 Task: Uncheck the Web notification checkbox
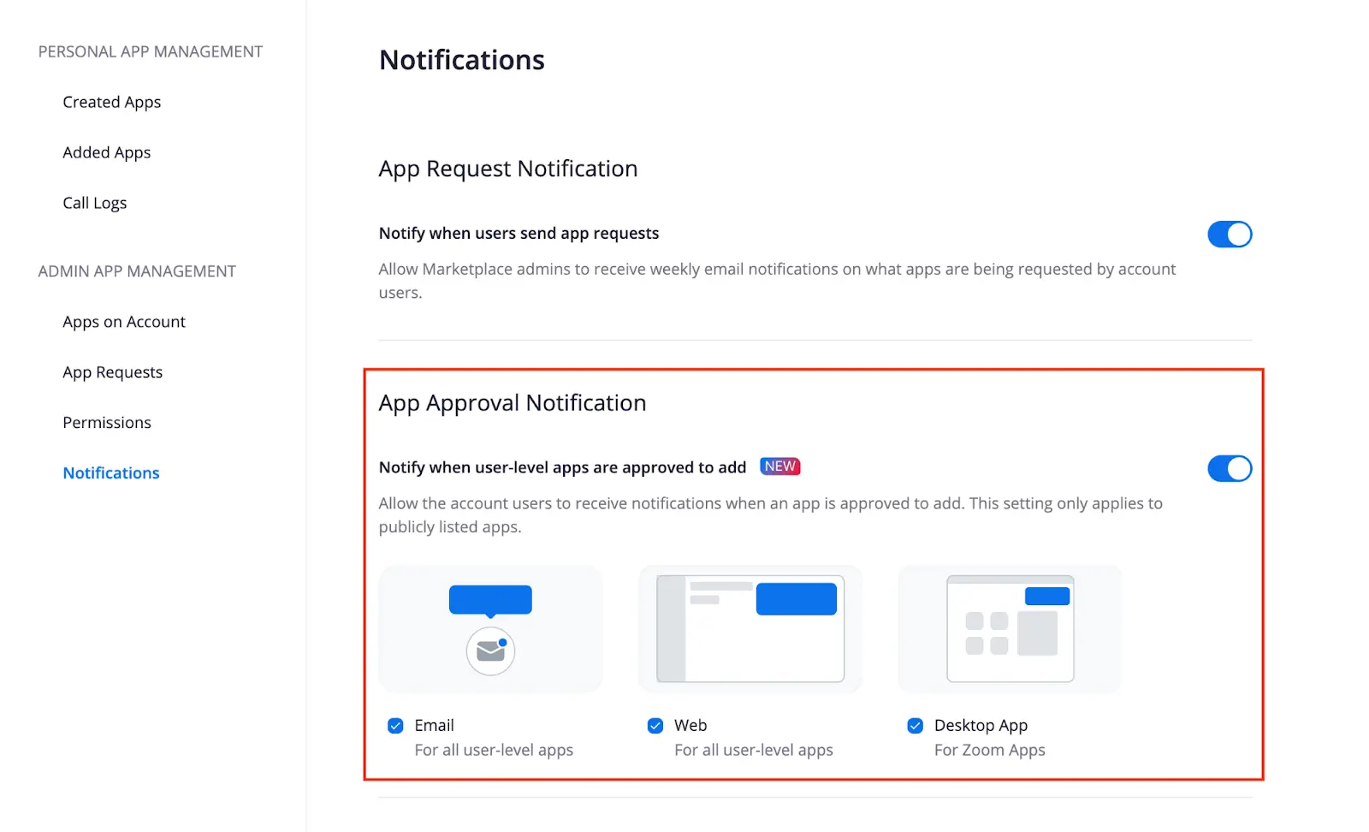tap(655, 725)
